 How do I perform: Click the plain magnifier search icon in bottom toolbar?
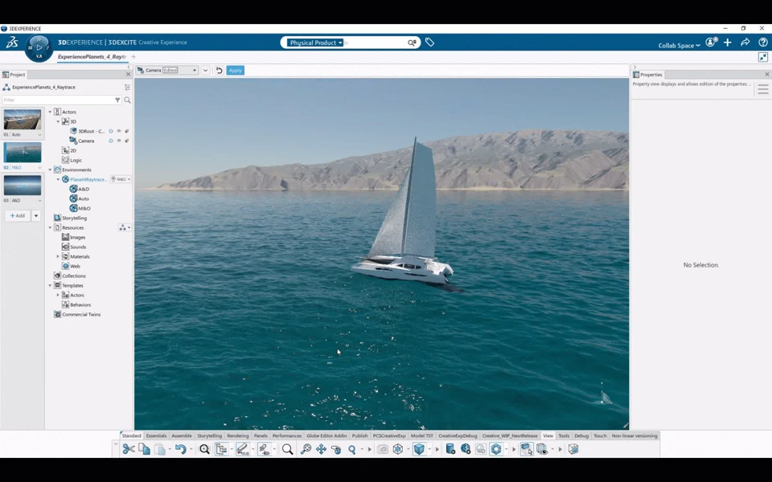point(288,449)
